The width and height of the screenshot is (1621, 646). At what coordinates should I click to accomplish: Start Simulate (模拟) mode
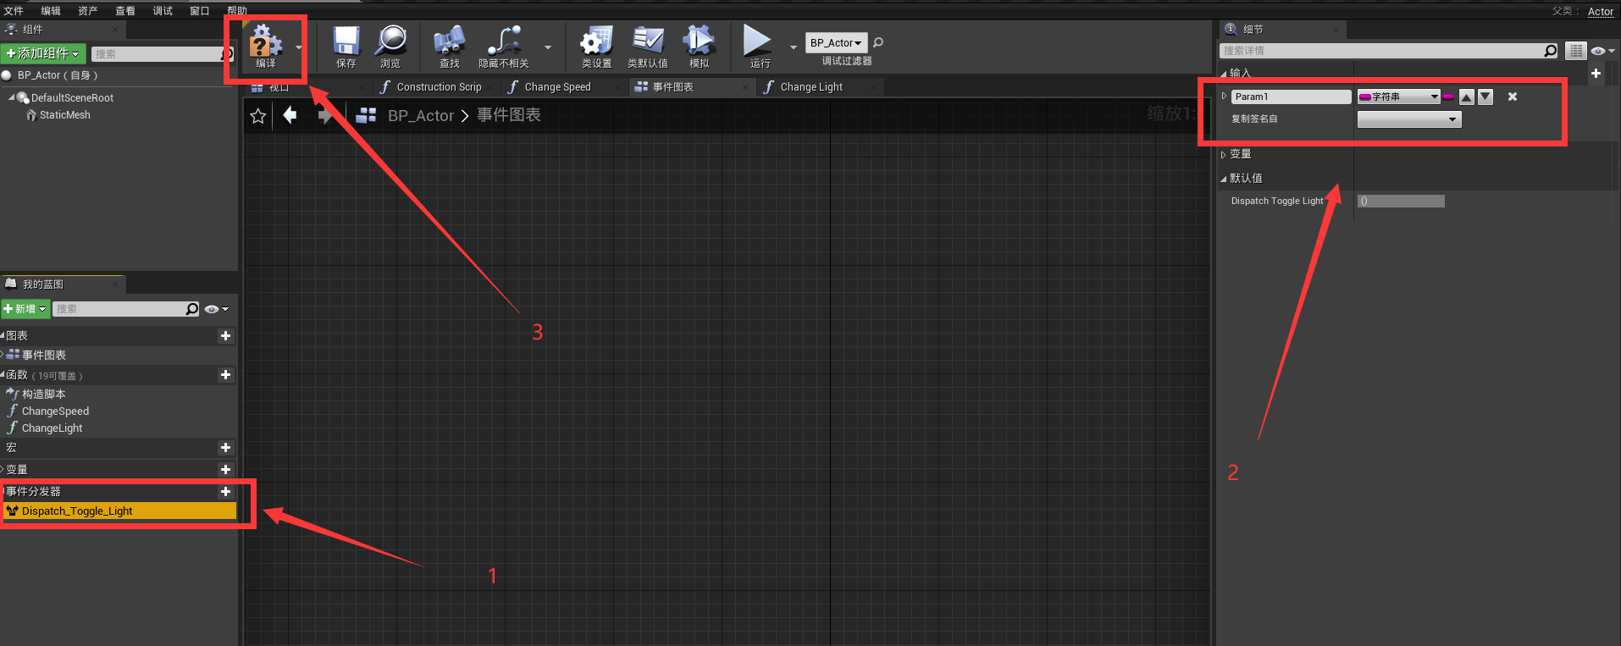[699, 43]
